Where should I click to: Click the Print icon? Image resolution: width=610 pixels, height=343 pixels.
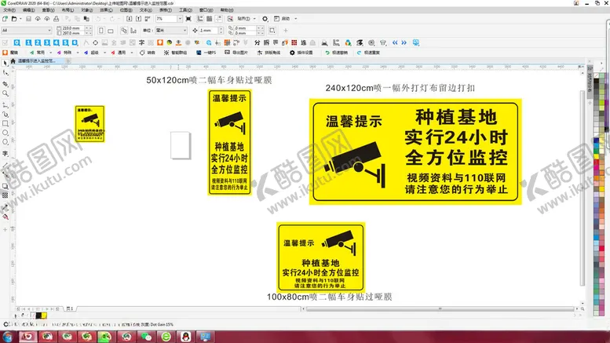[x=57, y=19]
